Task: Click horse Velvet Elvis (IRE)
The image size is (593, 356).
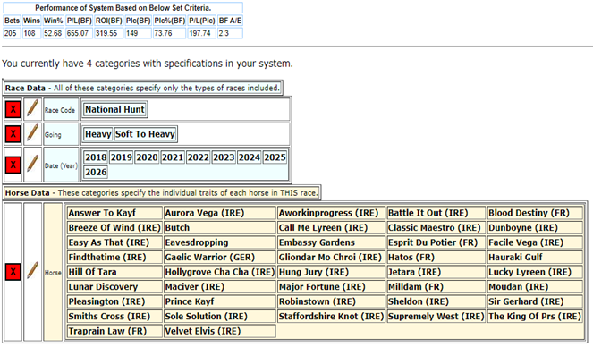Action: pyautogui.click(x=220, y=331)
